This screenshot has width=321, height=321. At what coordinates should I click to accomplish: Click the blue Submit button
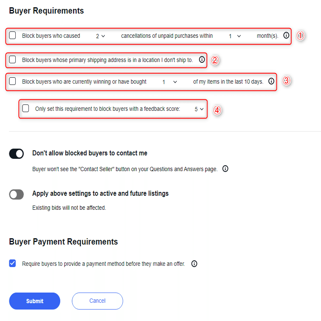(34, 301)
